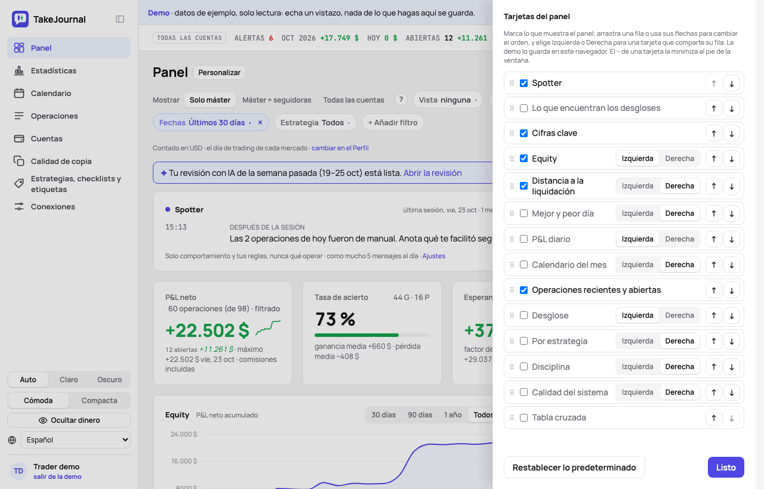The width and height of the screenshot is (764, 489).
Task: Remove the Fechas filter with the x
Action: pyautogui.click(x=260, y=122)
